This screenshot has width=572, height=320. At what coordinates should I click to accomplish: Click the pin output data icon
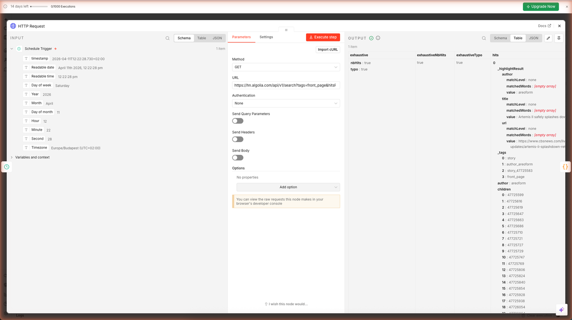coord(559,38)
